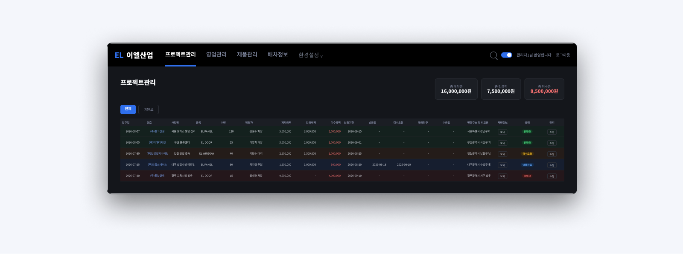Image resolution: width=683 pixels, height=254 pixels.
Task: Click 보기 for 2026-07-30 row
Action: click(x=502, y=154)
